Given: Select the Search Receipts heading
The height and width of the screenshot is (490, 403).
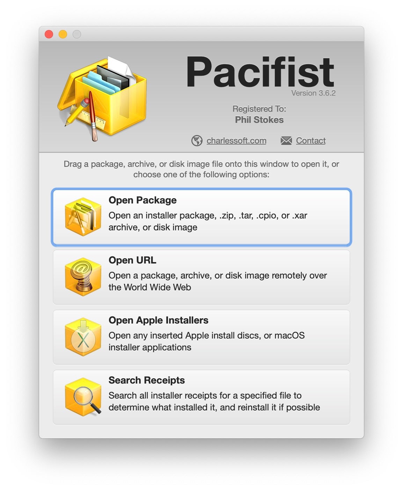Looking at the screenshot, I should (x=147, y=380).
